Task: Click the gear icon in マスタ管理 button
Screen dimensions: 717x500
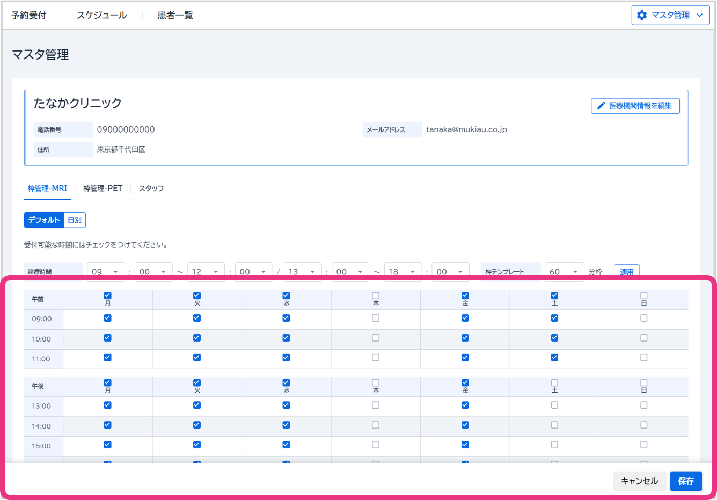Action: point(642,15)
